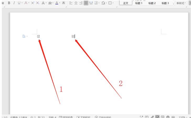This screenshot has height=118, width=191.
Task: Apply outlined text effect icon
Action: 43,3
